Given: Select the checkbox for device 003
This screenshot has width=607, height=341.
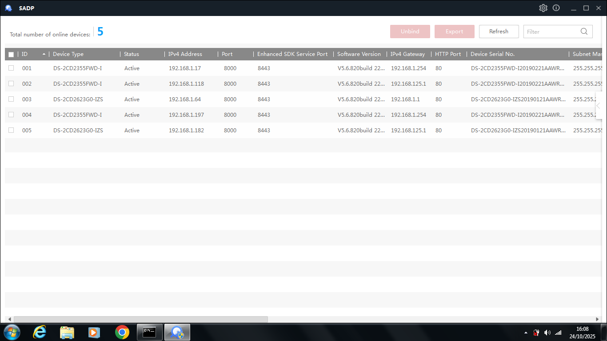Looking at the screenshot, I should click(x=11, y=99).
